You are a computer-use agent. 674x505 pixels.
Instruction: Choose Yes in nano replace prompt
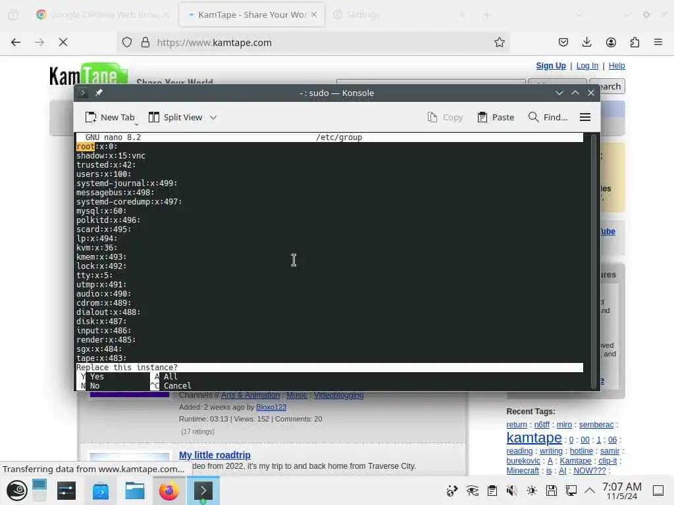[93, 377]
